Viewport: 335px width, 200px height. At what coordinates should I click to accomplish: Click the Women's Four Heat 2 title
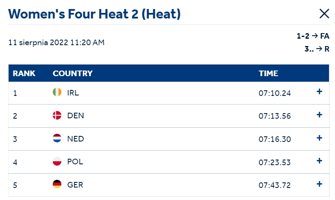coord(94,14)
